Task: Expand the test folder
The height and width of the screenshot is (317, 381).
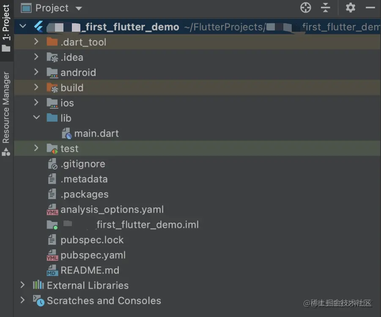Action: pos(36,148)
